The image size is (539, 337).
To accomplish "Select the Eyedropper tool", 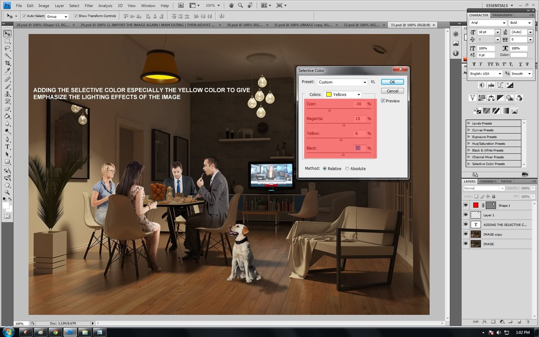I will pyautogui.click(x=7, y=71).
